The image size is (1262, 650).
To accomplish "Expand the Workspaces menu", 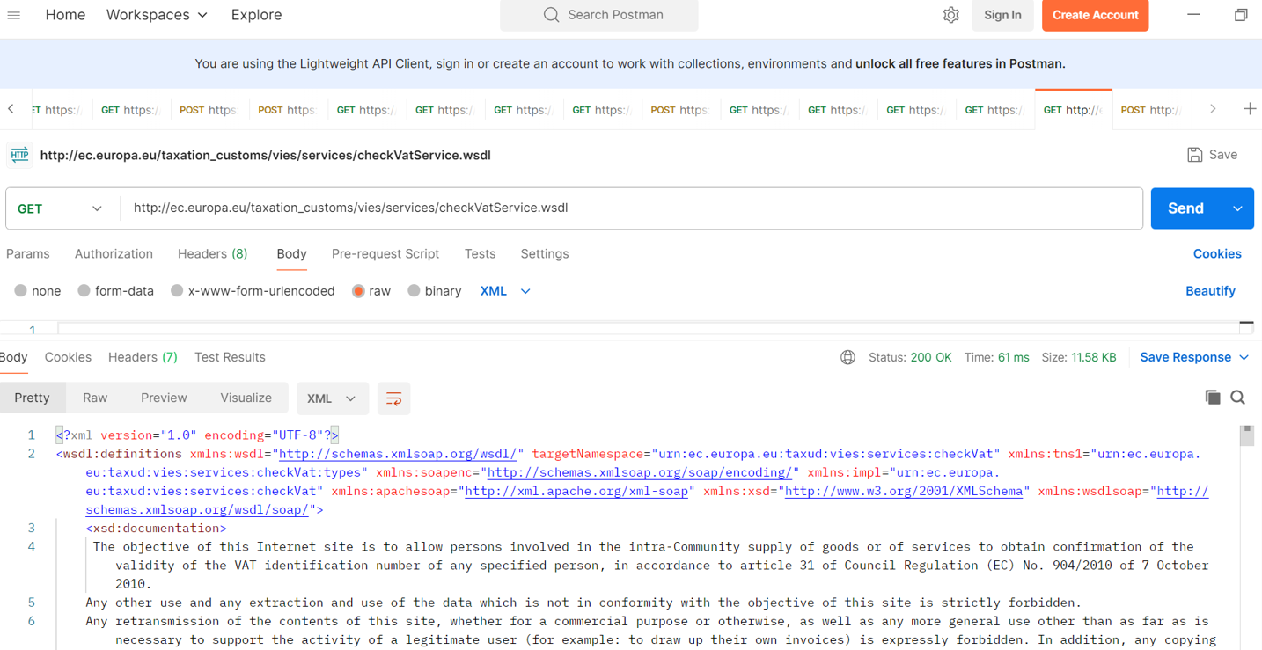I will [x=157, y=15].
